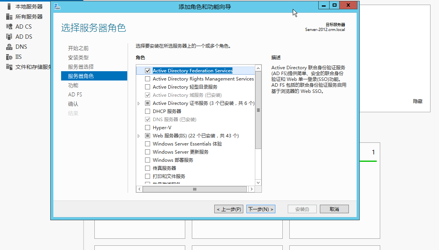Viewport: 439px width, 250px height.
Task: Toggle Active Directory 证书服务 checkbox
Action: [x=147, y=103]
